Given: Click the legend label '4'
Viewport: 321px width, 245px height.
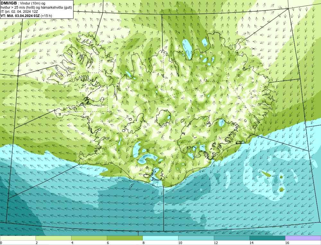Looking at the screenshot, I should point(72,243).
